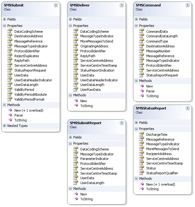
Task: Click property icon beside MoreMessagesToSend in SMSDeliver
Action: click(x=76, y=41)
